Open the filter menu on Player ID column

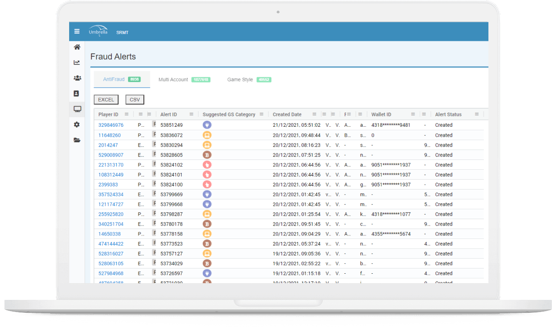click(127, 114)
